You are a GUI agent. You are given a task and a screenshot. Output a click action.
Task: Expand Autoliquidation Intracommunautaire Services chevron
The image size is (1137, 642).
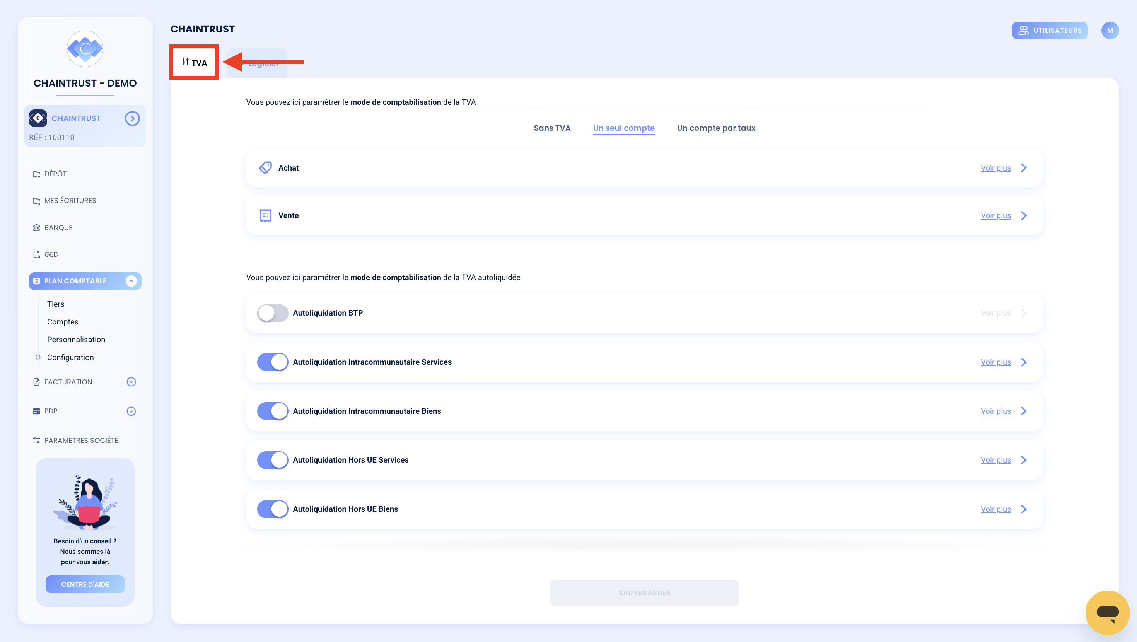coord(1024,362)
